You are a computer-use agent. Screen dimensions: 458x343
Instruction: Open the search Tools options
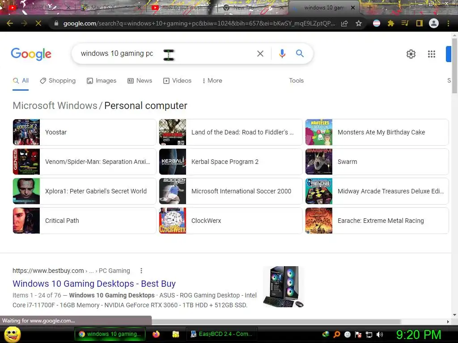[296, 80]
